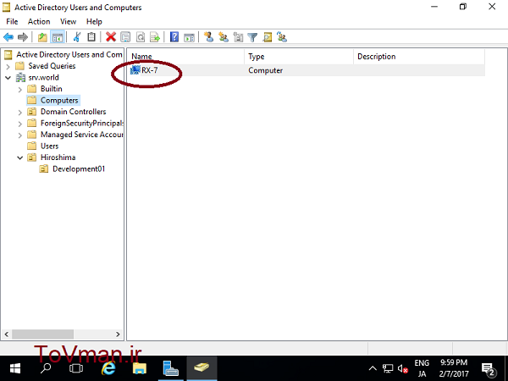Go up one level with folder icon
The width and height of the screenshot is (508, 381).
click(42, 37)
